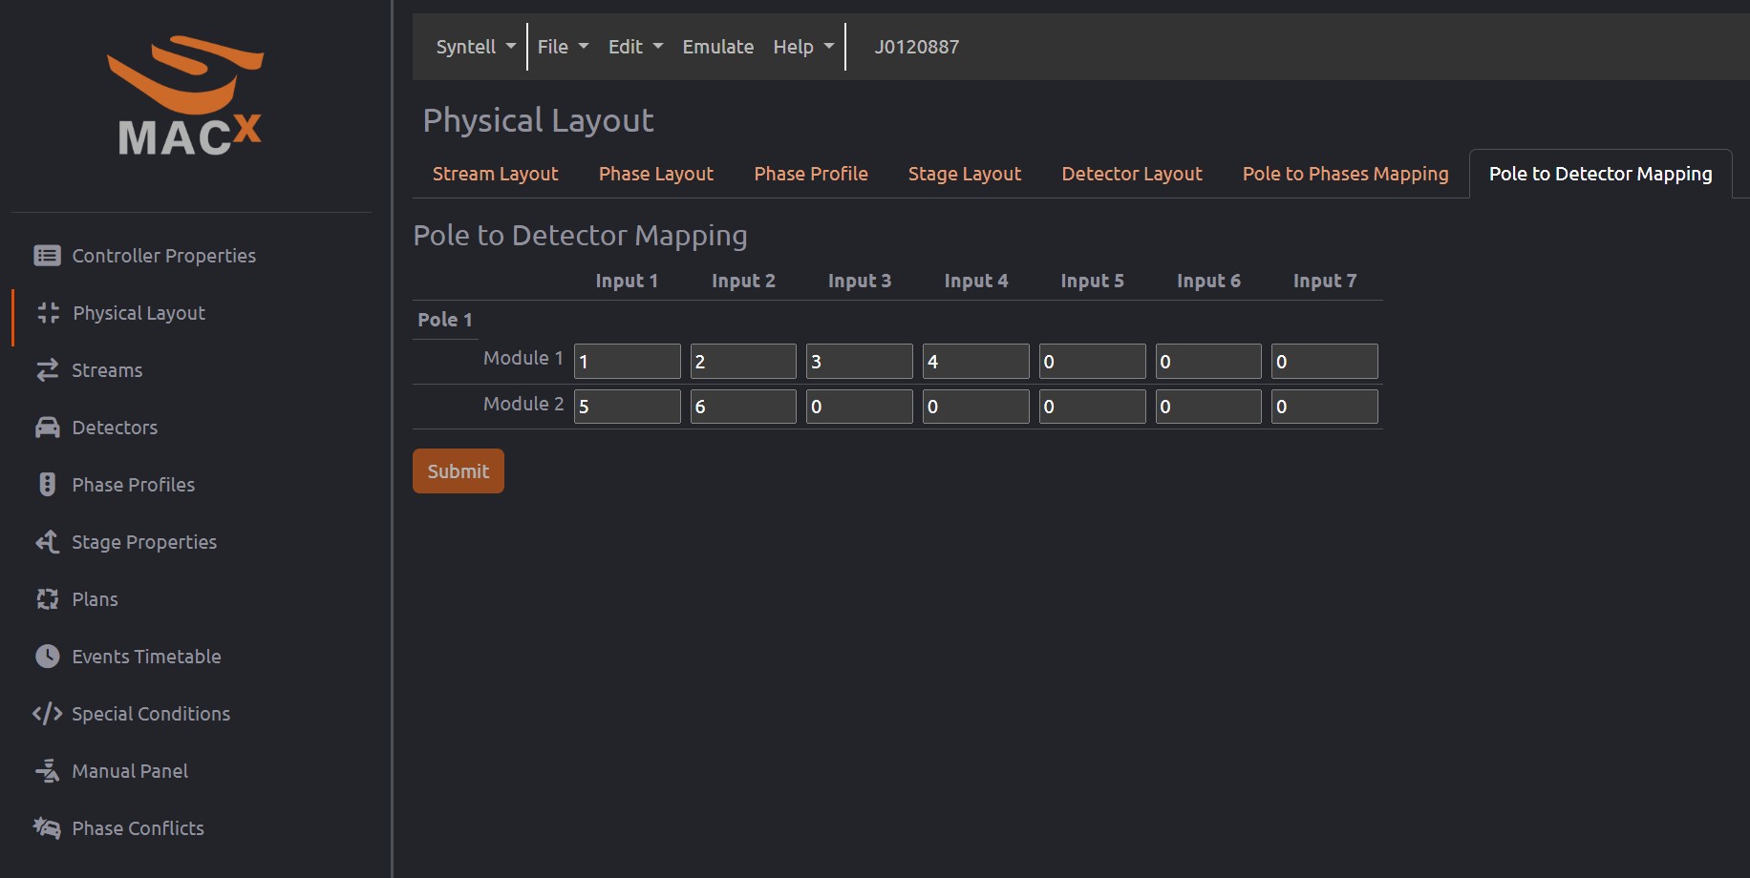Switch to the Pole to Phases Mapping tab
Image resolution: width=1750 pixels, height=878 pixels.
click(x=1345, y=174)
